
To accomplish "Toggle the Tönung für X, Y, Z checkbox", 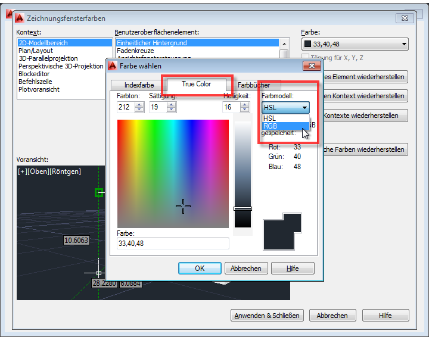I will click(306, 58).
